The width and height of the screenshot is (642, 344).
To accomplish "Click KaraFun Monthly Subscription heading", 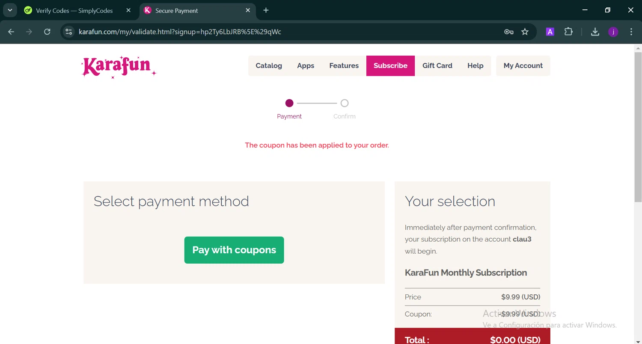I will click(x=466, y=273).
